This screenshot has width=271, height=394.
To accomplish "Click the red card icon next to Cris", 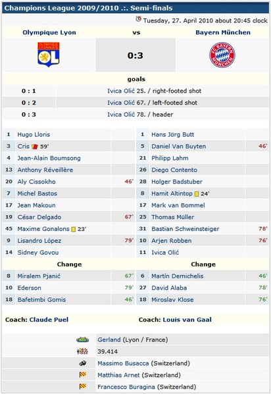I will 35,147.
